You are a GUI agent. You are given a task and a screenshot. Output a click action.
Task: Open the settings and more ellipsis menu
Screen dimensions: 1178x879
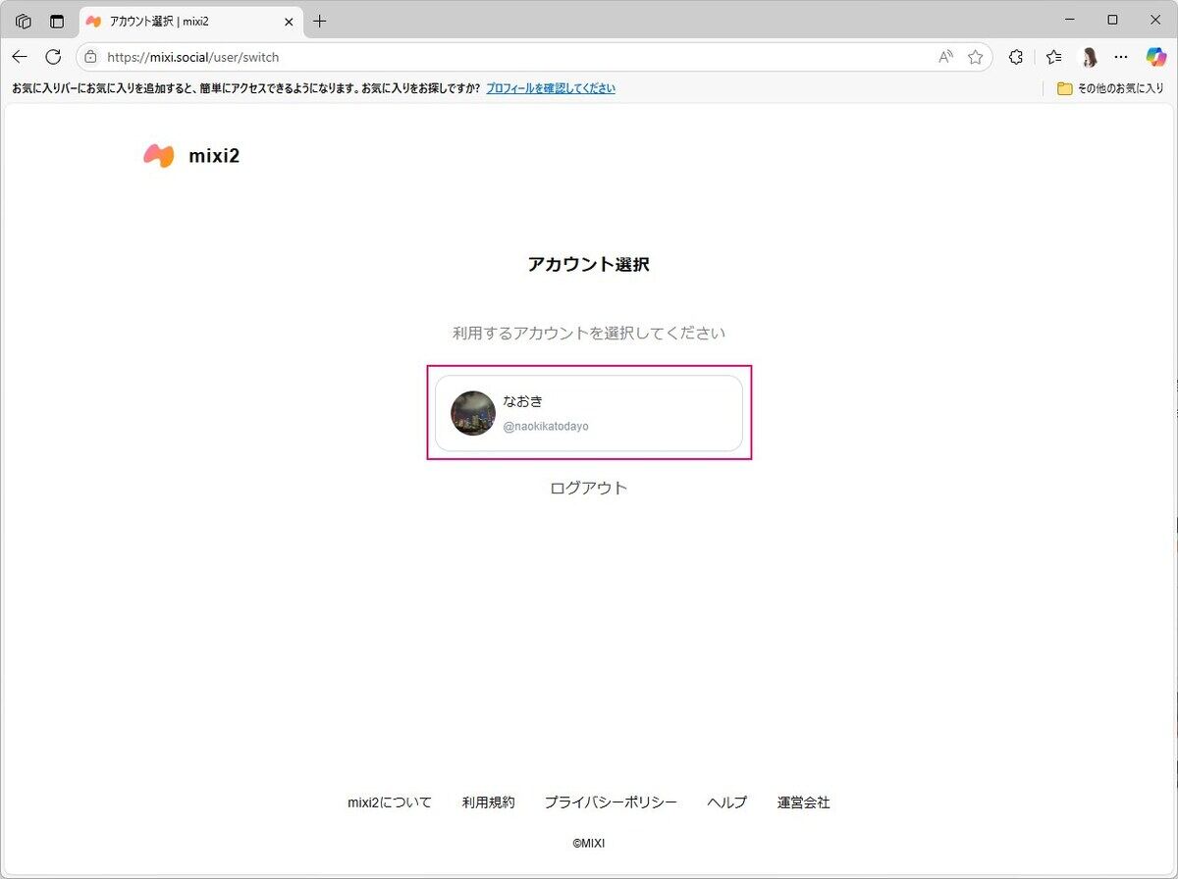(1121, 57)
